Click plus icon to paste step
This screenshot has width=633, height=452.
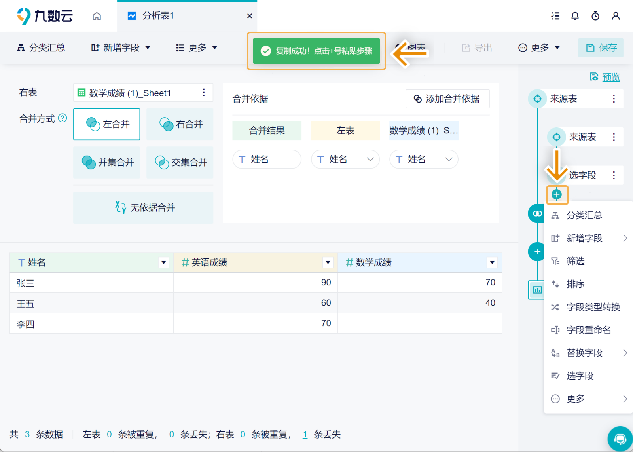(557, 194)
